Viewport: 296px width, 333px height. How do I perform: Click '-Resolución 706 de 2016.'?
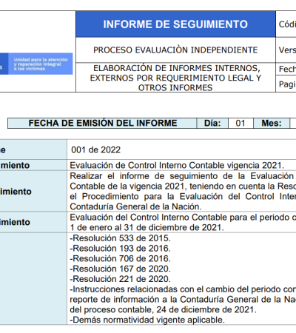tap(120, 259)
